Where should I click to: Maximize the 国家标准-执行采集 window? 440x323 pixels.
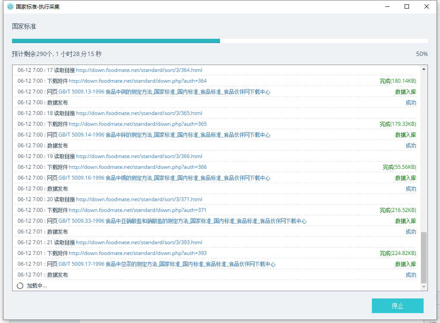(x=407, y=6)
